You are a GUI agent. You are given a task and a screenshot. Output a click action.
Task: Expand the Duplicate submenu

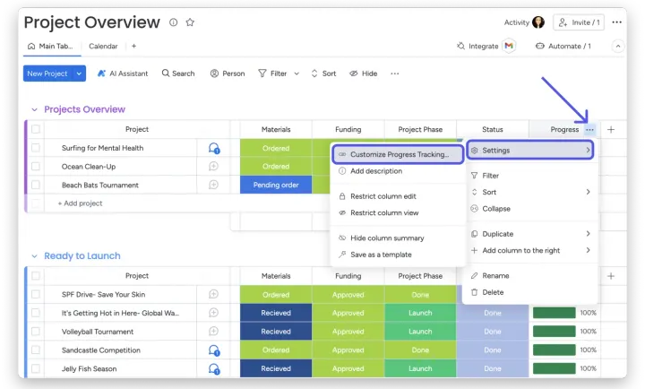(530, 234)
